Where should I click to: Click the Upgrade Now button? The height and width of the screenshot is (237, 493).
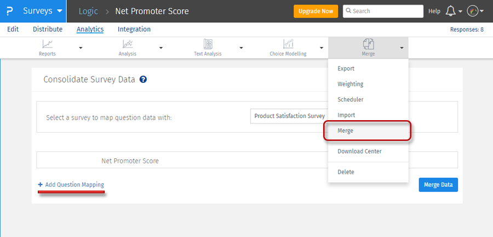pyautogui.click(x=316, y=11)
